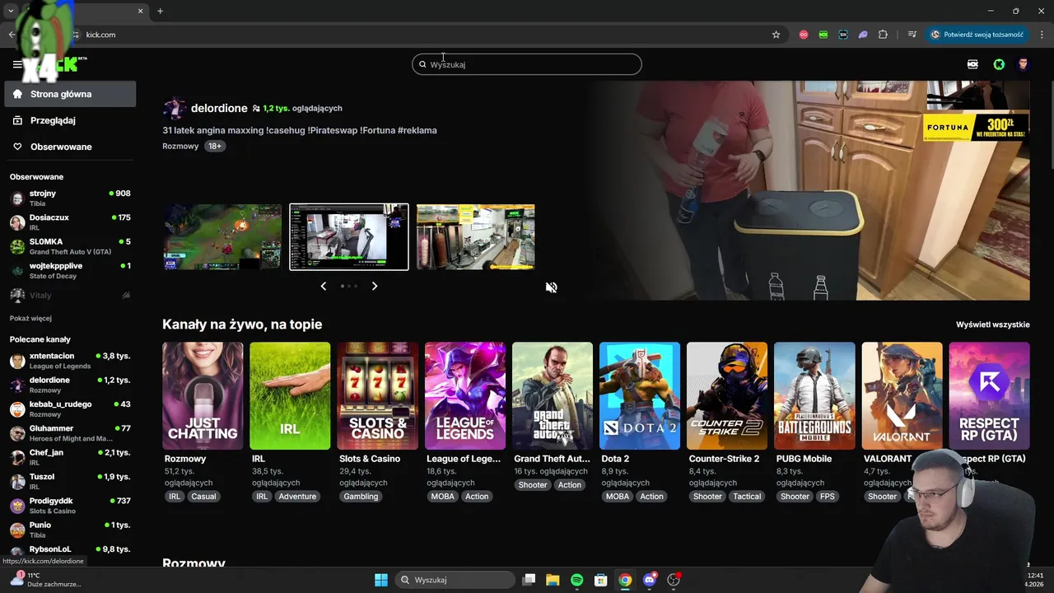Open Chrome media controls icon
The width and height of the screenshot is (1054, 593).
[x=912, y=35]
